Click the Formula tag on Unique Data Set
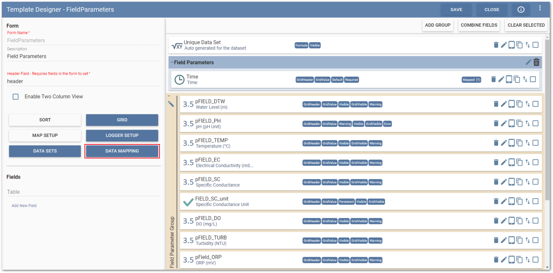 pos(301,45)
